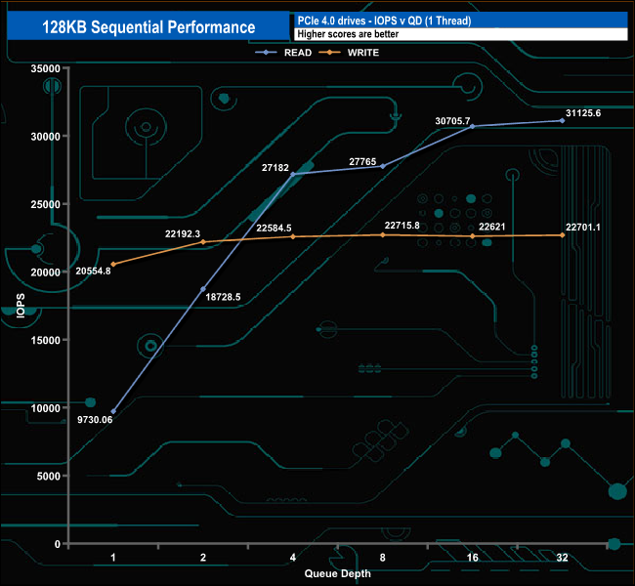Click the READ data point labeled 27182
Image resolution: width=635 pixels, height=586 pixels.
click(293, 174)
